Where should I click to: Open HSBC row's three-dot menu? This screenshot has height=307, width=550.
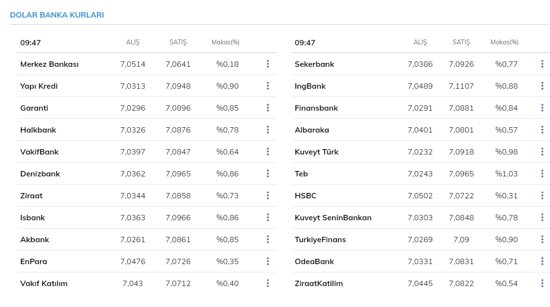(542, 195)
